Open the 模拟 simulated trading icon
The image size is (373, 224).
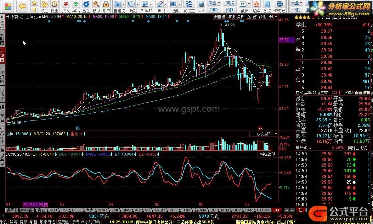96,6
